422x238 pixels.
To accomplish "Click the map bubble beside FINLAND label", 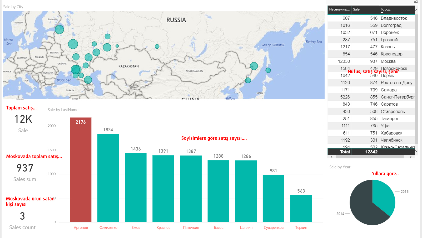I will tap(59, 29).
